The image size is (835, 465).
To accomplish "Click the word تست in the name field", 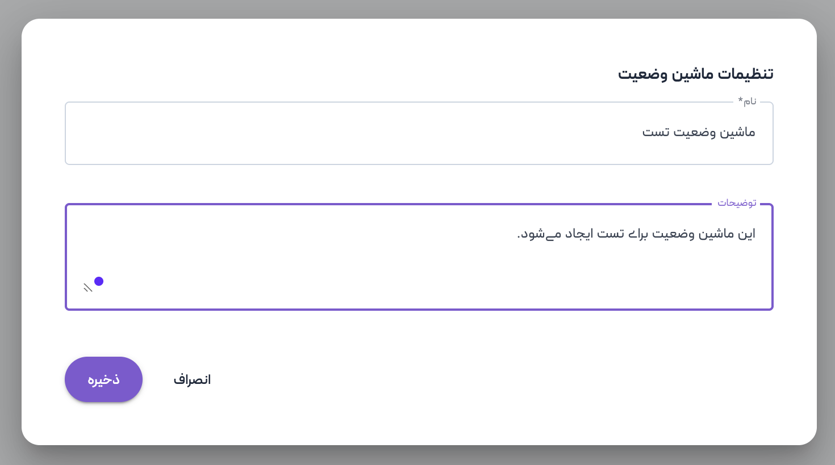I will pos(656,133).
